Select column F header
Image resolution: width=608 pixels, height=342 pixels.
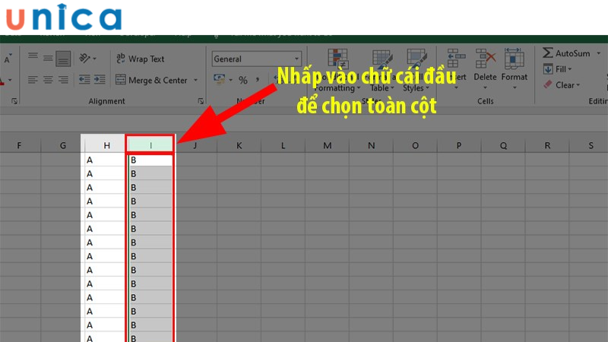19,145
